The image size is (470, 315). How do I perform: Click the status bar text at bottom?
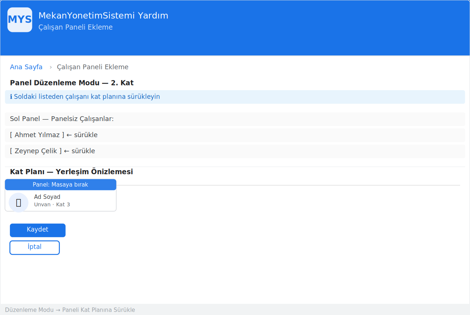[x=70, y=310]
